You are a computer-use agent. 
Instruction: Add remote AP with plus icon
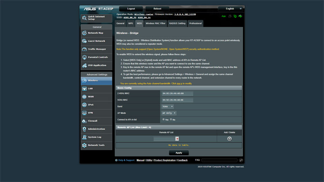pos(229,139)
